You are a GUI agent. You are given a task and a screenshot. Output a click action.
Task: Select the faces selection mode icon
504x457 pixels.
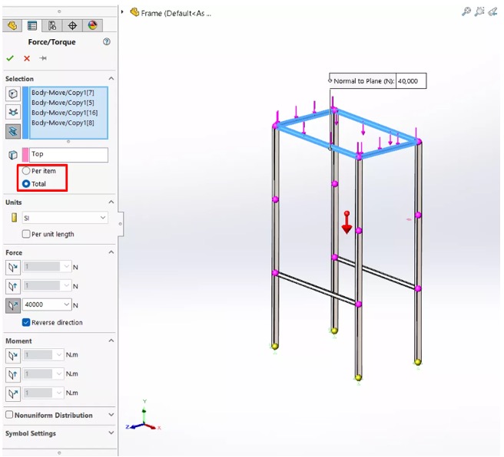[x=13, y=94]
